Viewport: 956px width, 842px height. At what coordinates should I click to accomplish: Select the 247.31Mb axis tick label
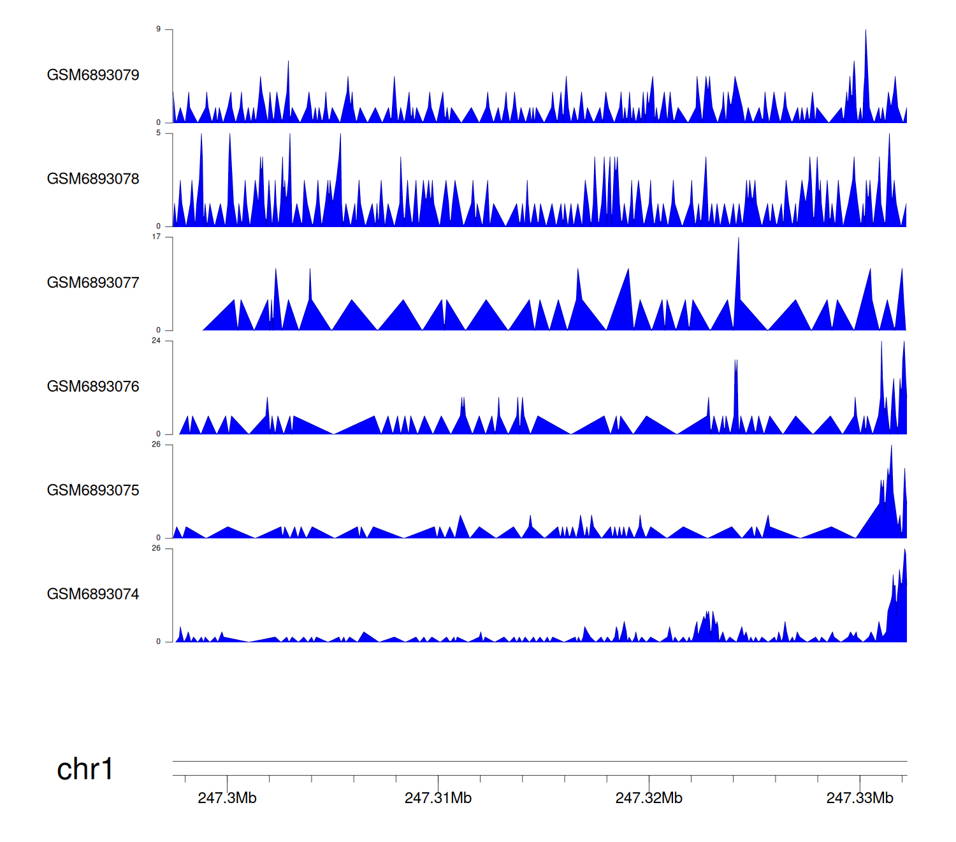pyautogui.click(x=438, y=798)
